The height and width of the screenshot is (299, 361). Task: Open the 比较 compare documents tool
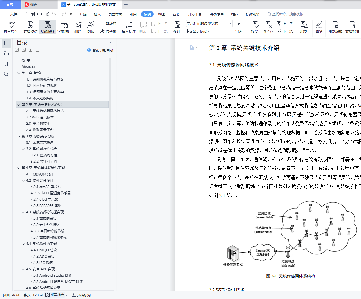click(x=304, y=27)
